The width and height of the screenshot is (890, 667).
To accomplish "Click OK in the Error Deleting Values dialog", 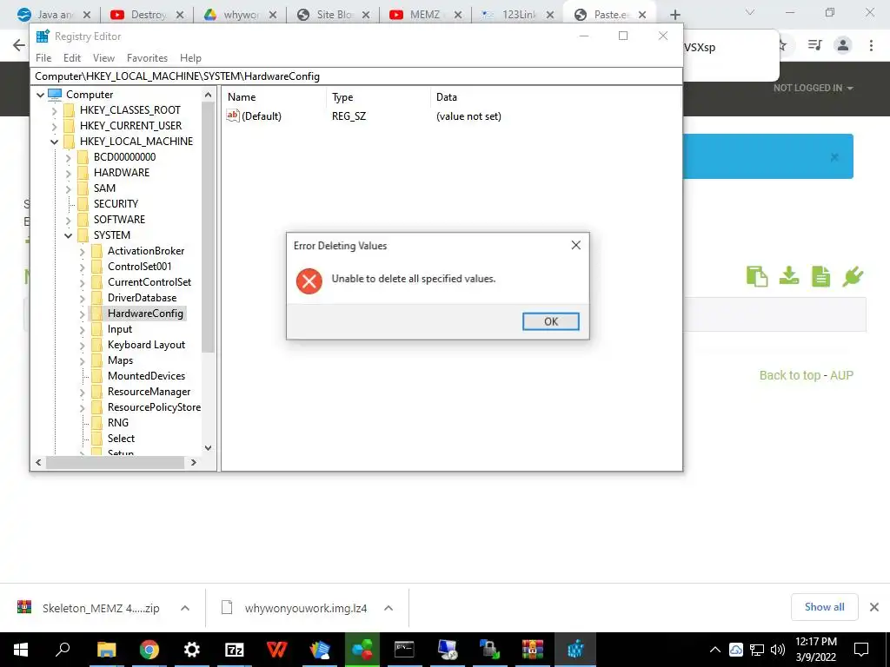I will pos(550,321).
